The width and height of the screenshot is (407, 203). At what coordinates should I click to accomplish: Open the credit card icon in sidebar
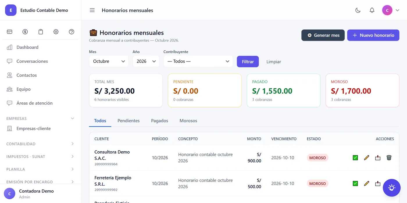[x=10, y=32]
